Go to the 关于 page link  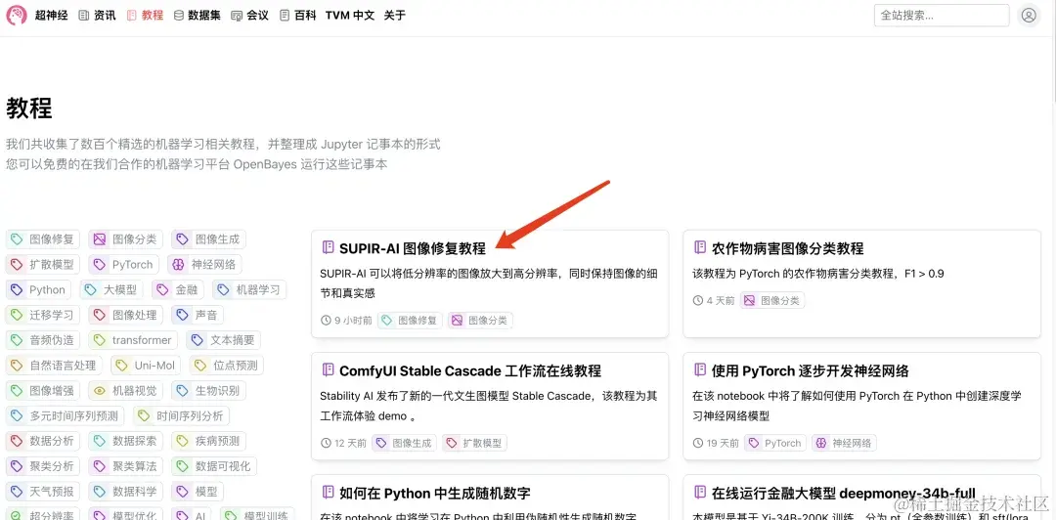(395, 15)
